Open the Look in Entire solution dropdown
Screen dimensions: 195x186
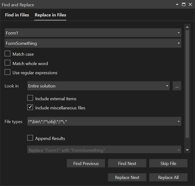pyautogui.click(x=98, y=86)
